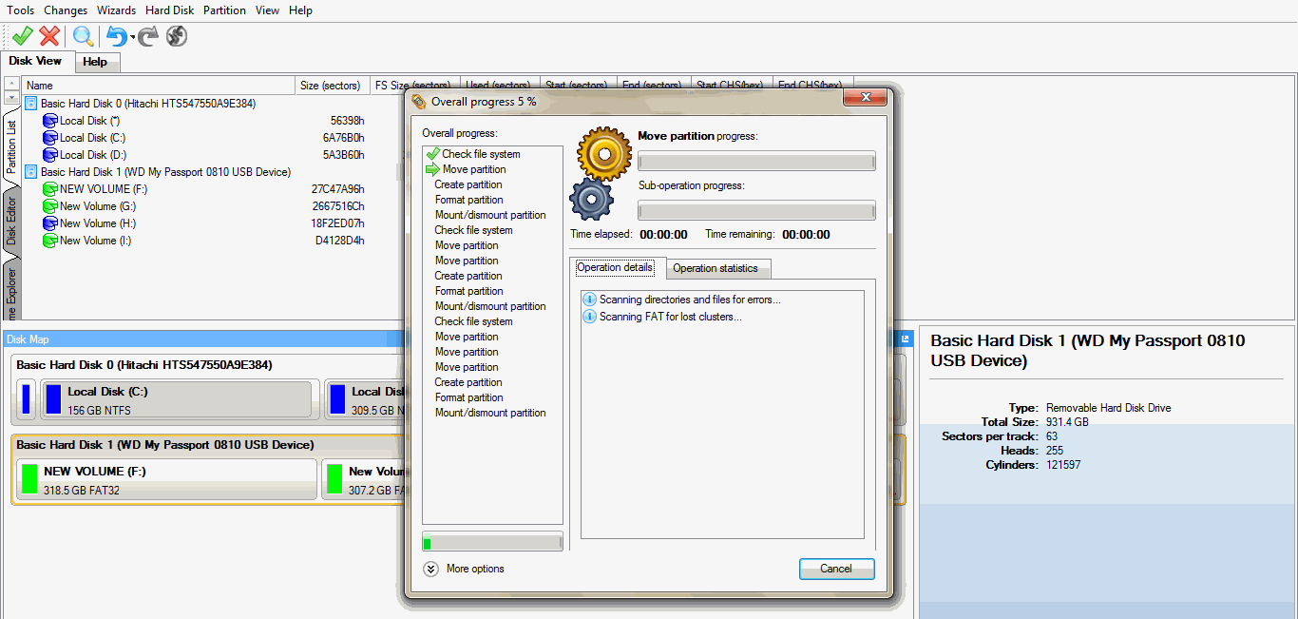Click the magnifying glass toolbar icon

point(84,36)
